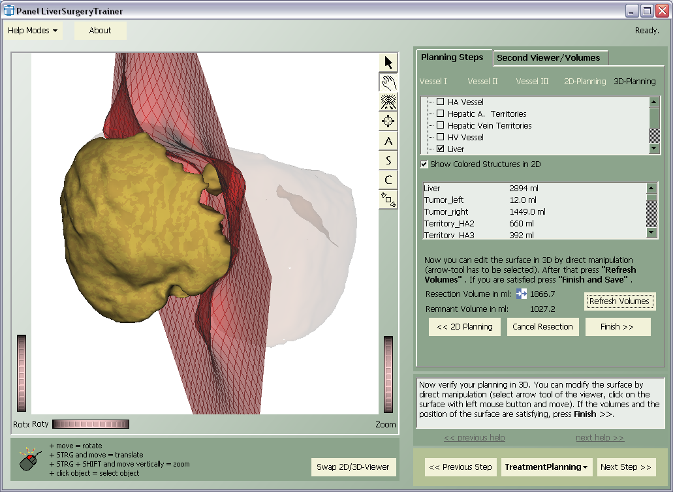The height and width of the screenshot is (492, 673).
Task: Activate the hand navigation tool
Action: coord(388,82)
